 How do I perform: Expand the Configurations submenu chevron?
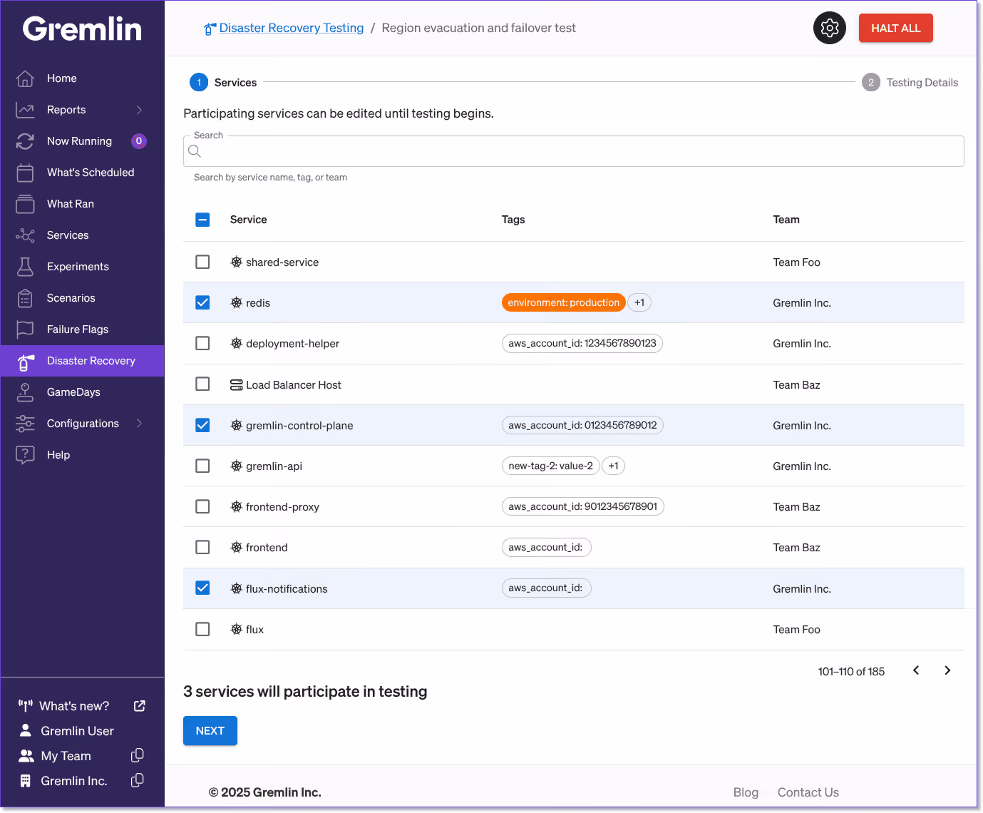tap(139, 424)
